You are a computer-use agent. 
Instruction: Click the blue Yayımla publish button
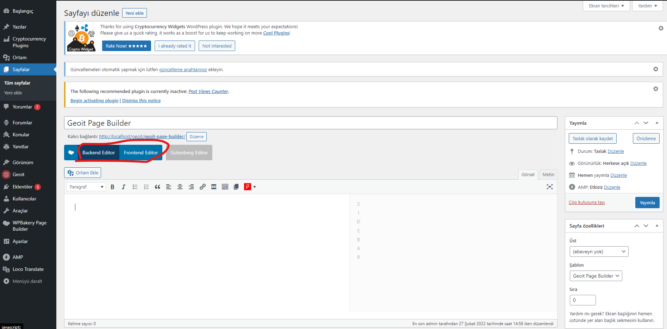pyautogui.click(x=647, y=203)
